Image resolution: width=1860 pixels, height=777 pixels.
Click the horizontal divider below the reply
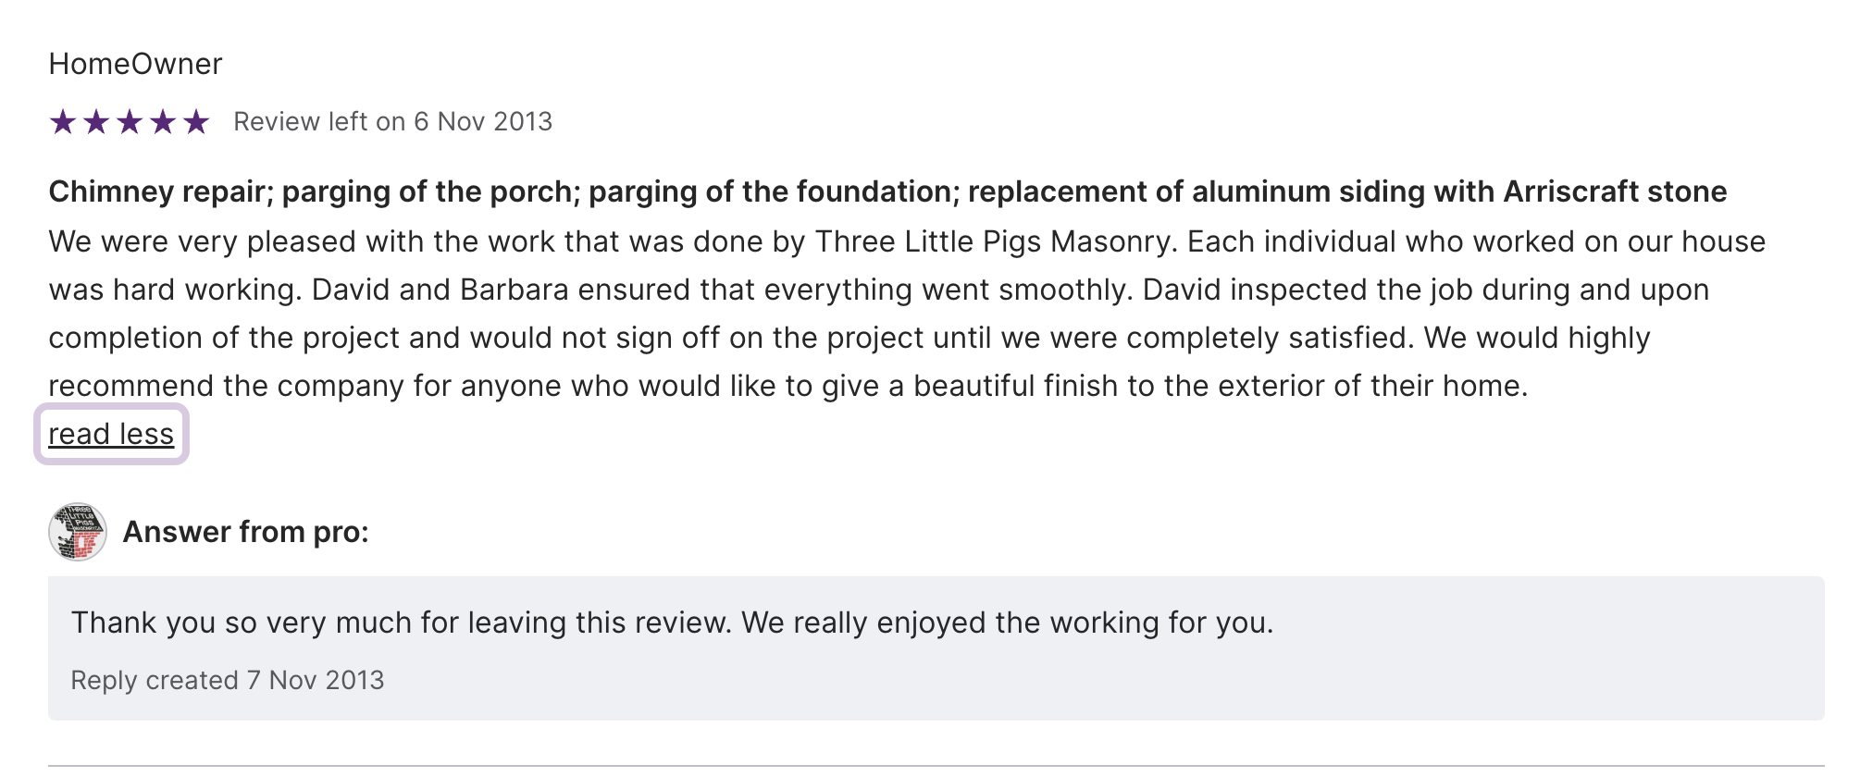pyautogui.click(x=935, y=766)
